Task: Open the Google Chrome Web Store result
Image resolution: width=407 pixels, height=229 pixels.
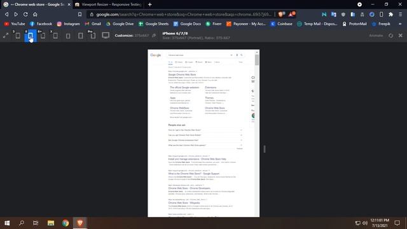Action: (x=182, y=74)
